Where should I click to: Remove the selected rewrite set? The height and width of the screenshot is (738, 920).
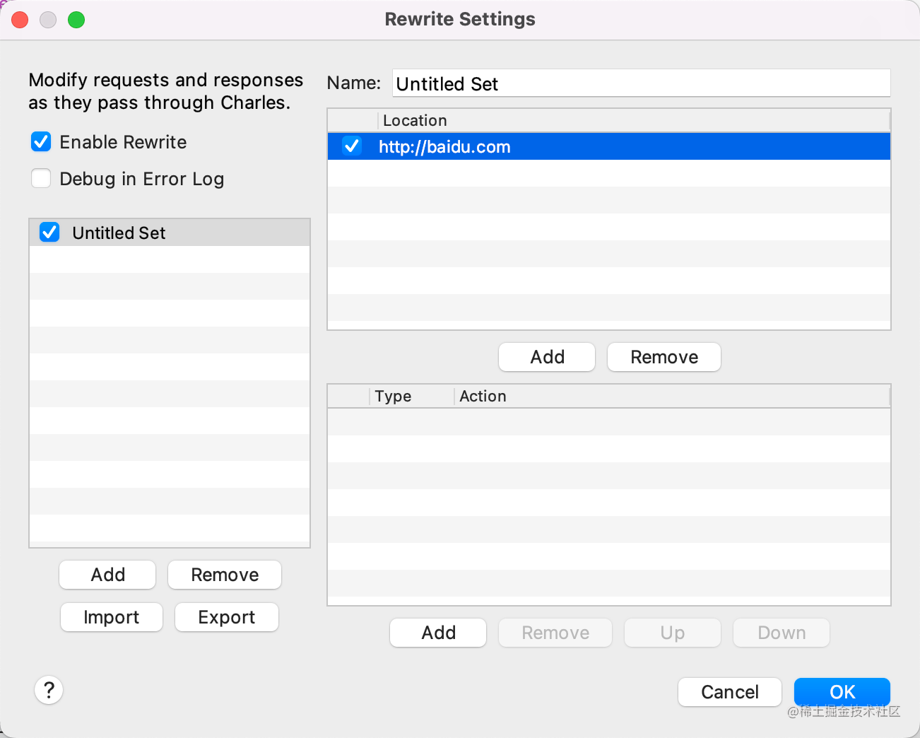tap(225, 575)
